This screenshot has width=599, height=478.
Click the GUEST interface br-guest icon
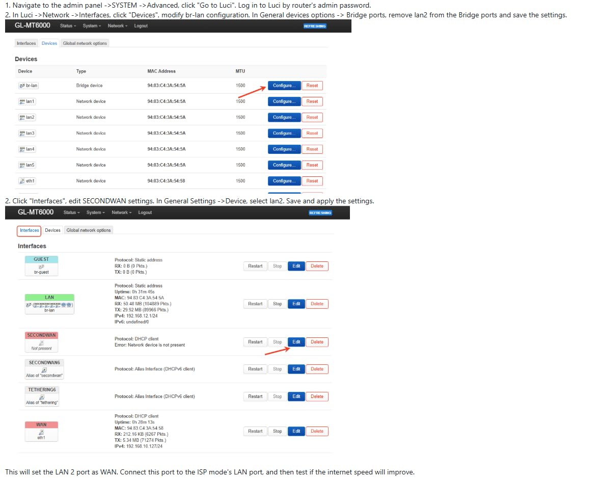pyautogui.click(x=41, y=266)
